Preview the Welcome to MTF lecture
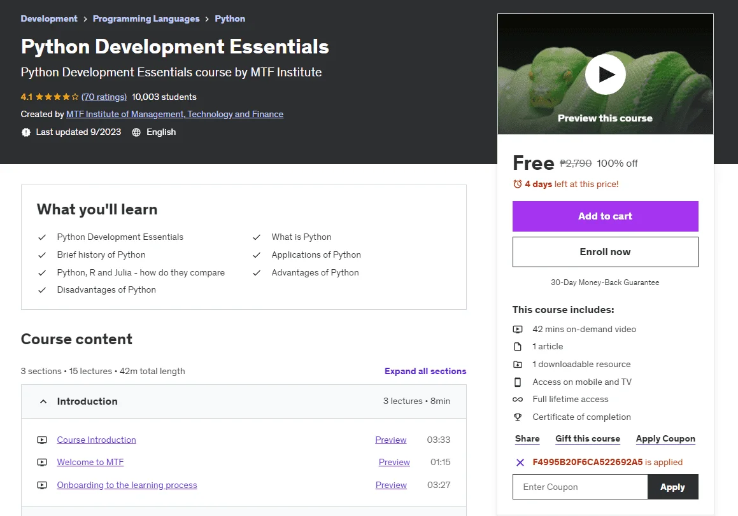Screen dimensions: 738x516 point(394,463)
